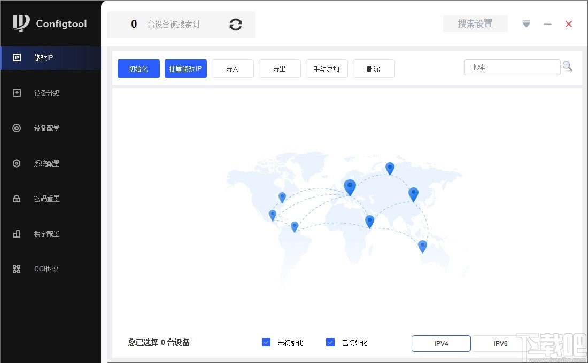Open the 搜索设置 dialog
Screen dimensions: 588x363
click(475, 23)
